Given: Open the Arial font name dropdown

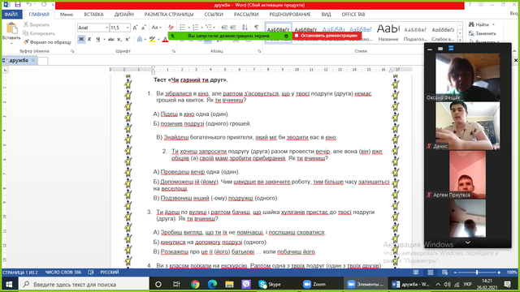Looking at the screenshot, I should click(x=106, y=28).
